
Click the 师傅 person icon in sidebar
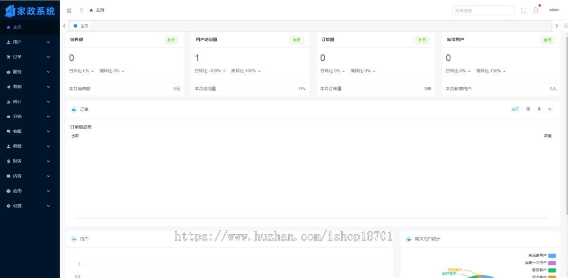click(x=9, y=146)
